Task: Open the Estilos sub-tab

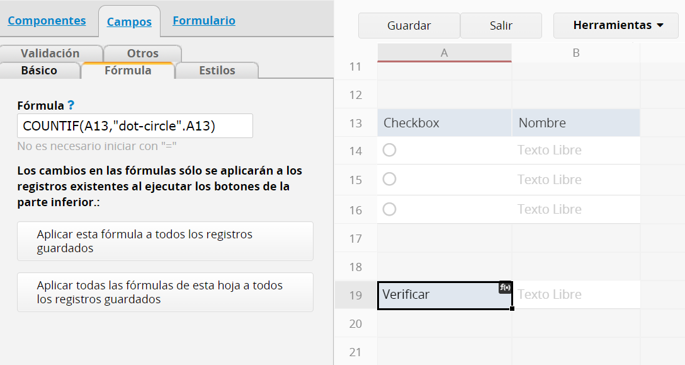Action: (x=217, y=71)
